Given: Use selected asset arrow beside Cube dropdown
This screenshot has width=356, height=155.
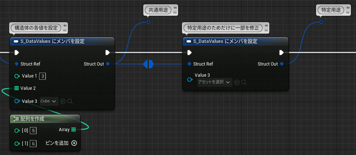Looking at the screenshot, I should pyautogui.click(x=63, y=101).
